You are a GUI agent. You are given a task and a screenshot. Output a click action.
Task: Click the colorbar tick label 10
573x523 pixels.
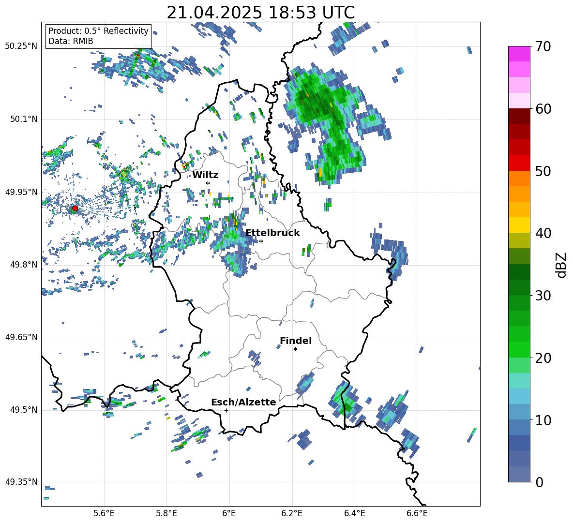[543, 420]
